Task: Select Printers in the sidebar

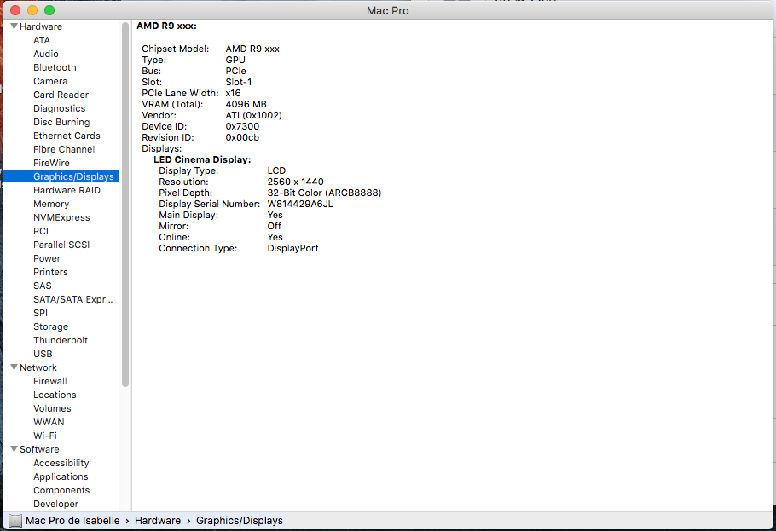Action: [x=50, y=272]
